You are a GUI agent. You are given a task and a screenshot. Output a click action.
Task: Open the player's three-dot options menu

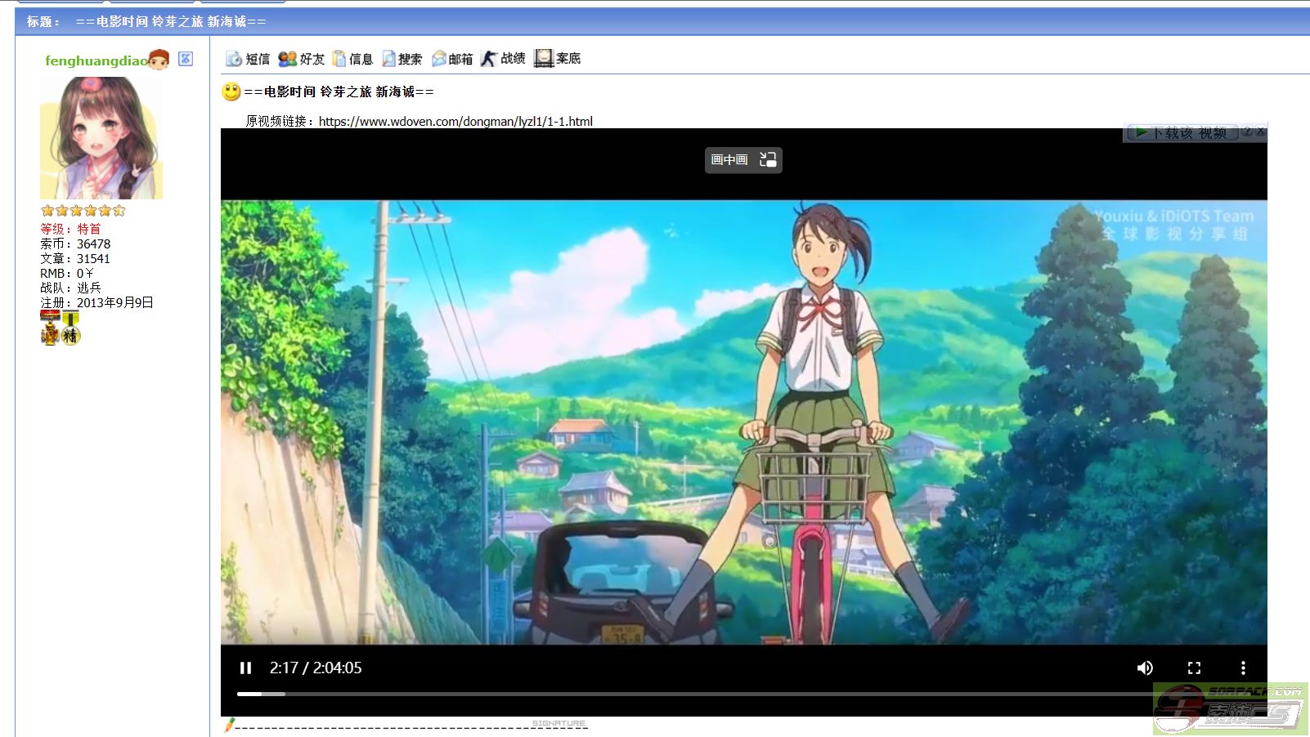coord(1244,668)
